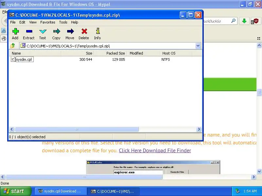Viewport: 262px width, 196px height.
Task: Click the browser page scroll-up arrow
Action: tap(259, 45)
